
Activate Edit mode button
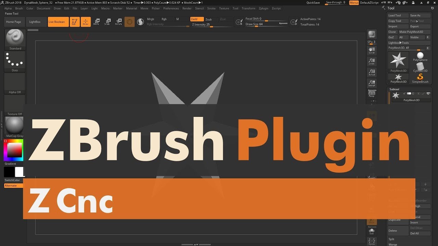tap(74, 22)
